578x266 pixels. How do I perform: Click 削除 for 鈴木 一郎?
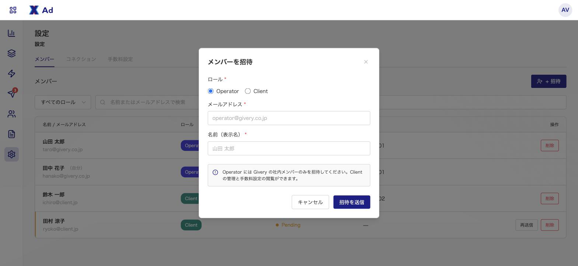(x=550, y=198)
